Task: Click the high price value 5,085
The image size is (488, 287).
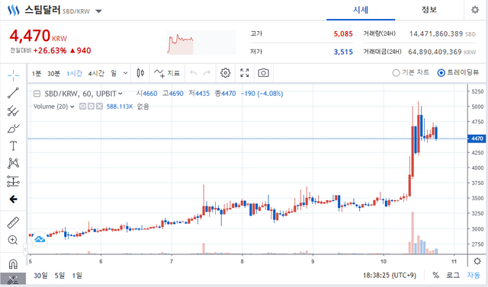Action: tap(343, 33)
